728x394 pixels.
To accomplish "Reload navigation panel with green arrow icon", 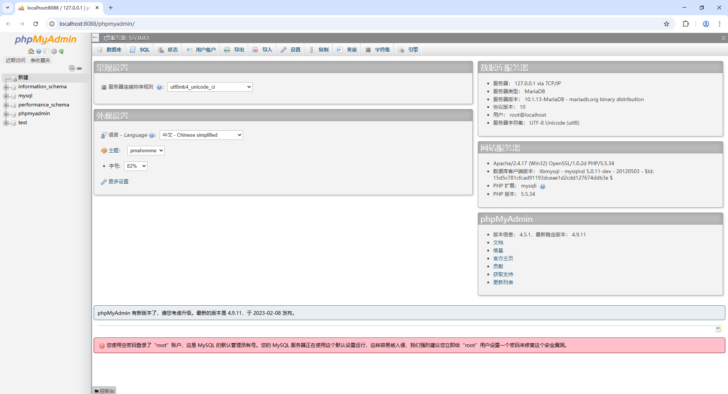I will click(x=61, y=51).
